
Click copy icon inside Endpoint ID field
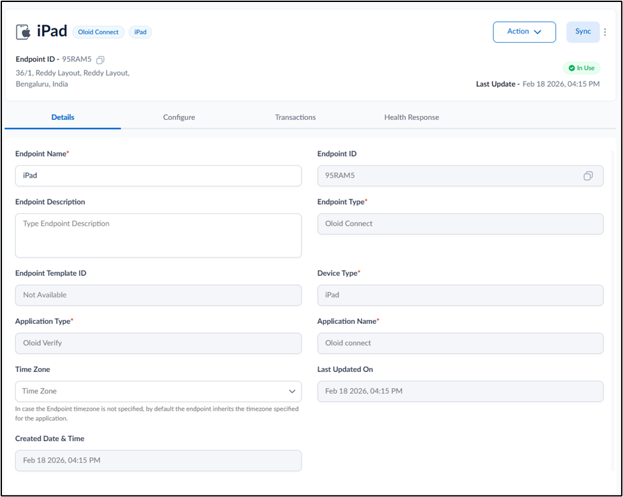(x=588, y=176)
